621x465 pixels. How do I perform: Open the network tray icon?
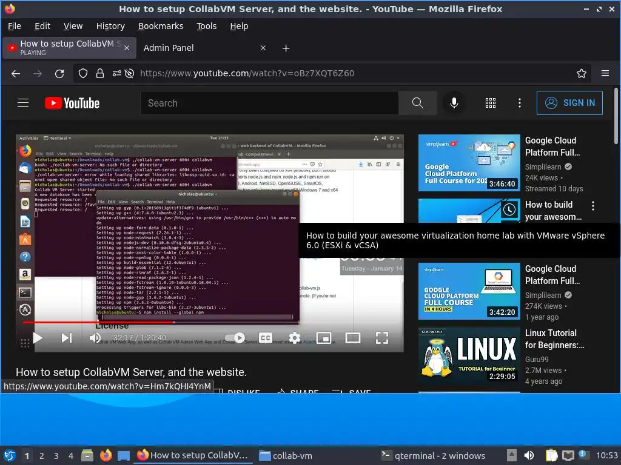[568, 455]
